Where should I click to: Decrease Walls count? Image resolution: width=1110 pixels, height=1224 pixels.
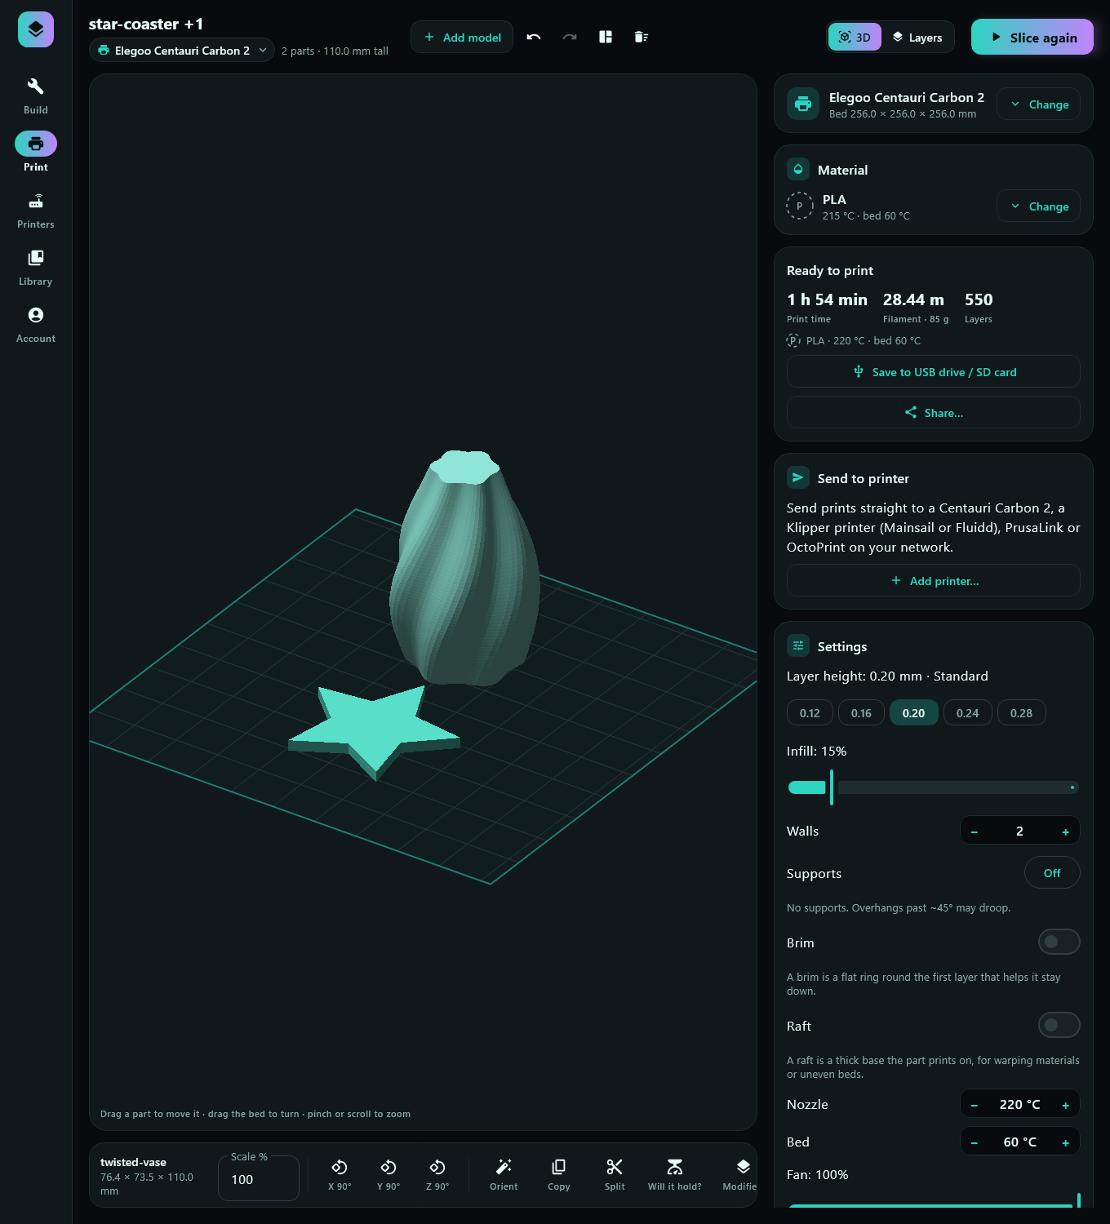[975, 831]
